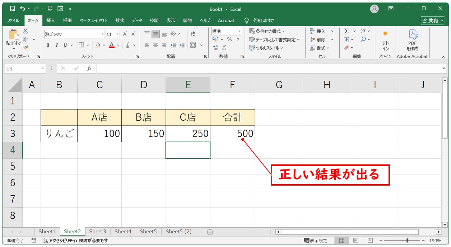This screenshot has width=451, height=247.
Task: Open the font name dropdown 游ゴシック
Action: tap(102, 34)
